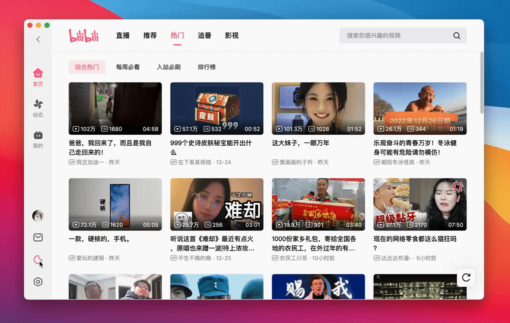Click UP icon beside 达达达布溜-
Screen dimensions: 510x323
377,258
